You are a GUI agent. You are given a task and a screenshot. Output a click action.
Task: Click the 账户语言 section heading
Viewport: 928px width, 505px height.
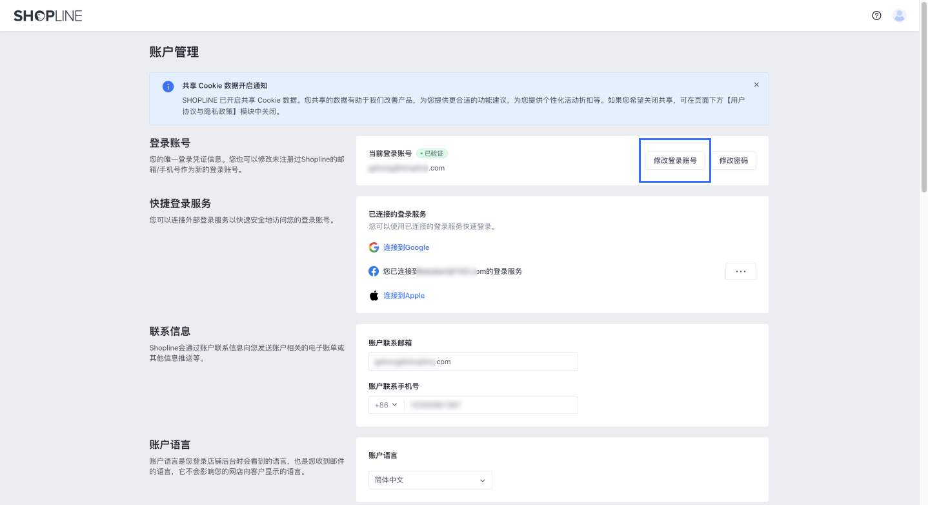(170, 444)
